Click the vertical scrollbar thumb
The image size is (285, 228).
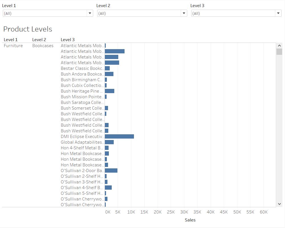click(279, 51)
